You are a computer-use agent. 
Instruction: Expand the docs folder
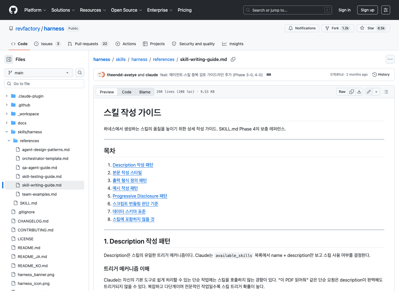[7, 123]
